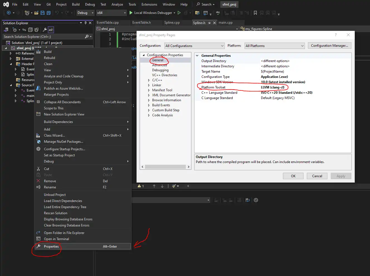Click Sync with Active Document icon
Screen dimensions: 370x276
[x=24, y=30]
